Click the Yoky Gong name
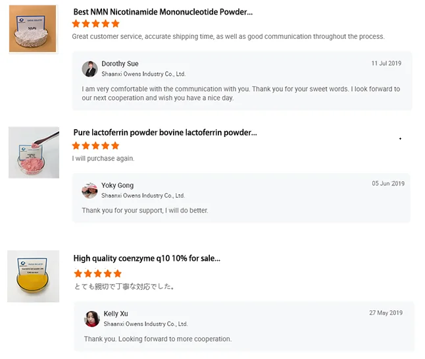 [117, 186]
